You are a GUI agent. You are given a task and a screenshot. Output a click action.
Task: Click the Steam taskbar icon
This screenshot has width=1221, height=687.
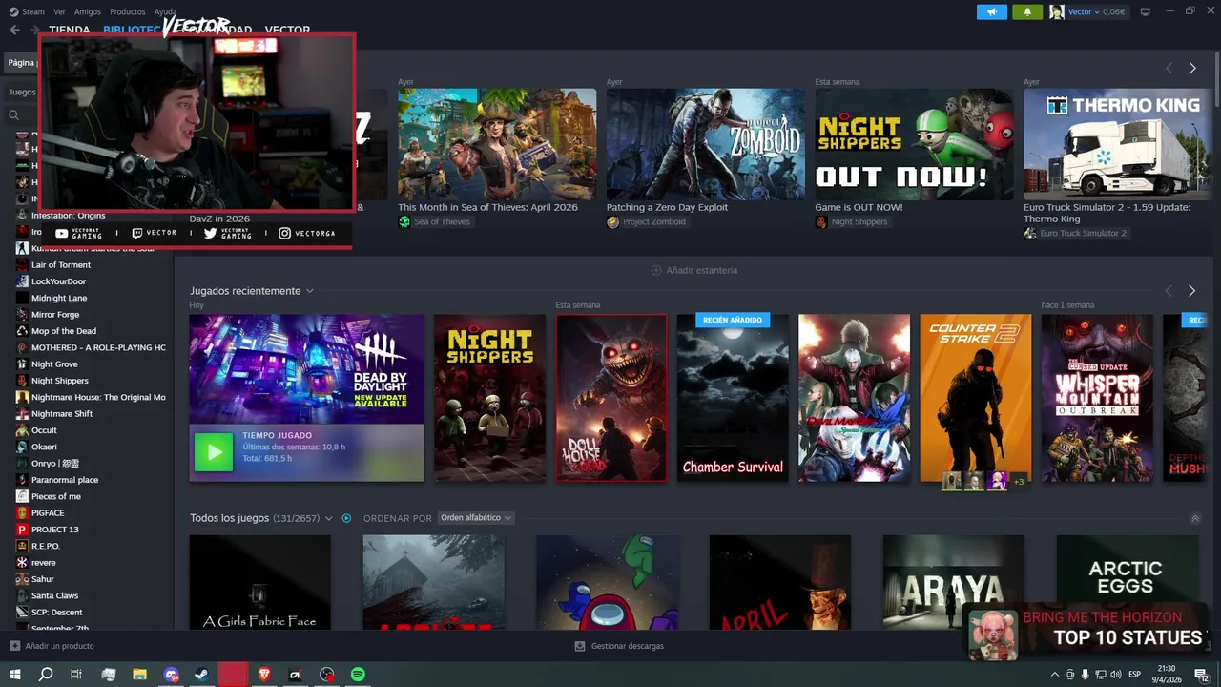click(202, 674)
